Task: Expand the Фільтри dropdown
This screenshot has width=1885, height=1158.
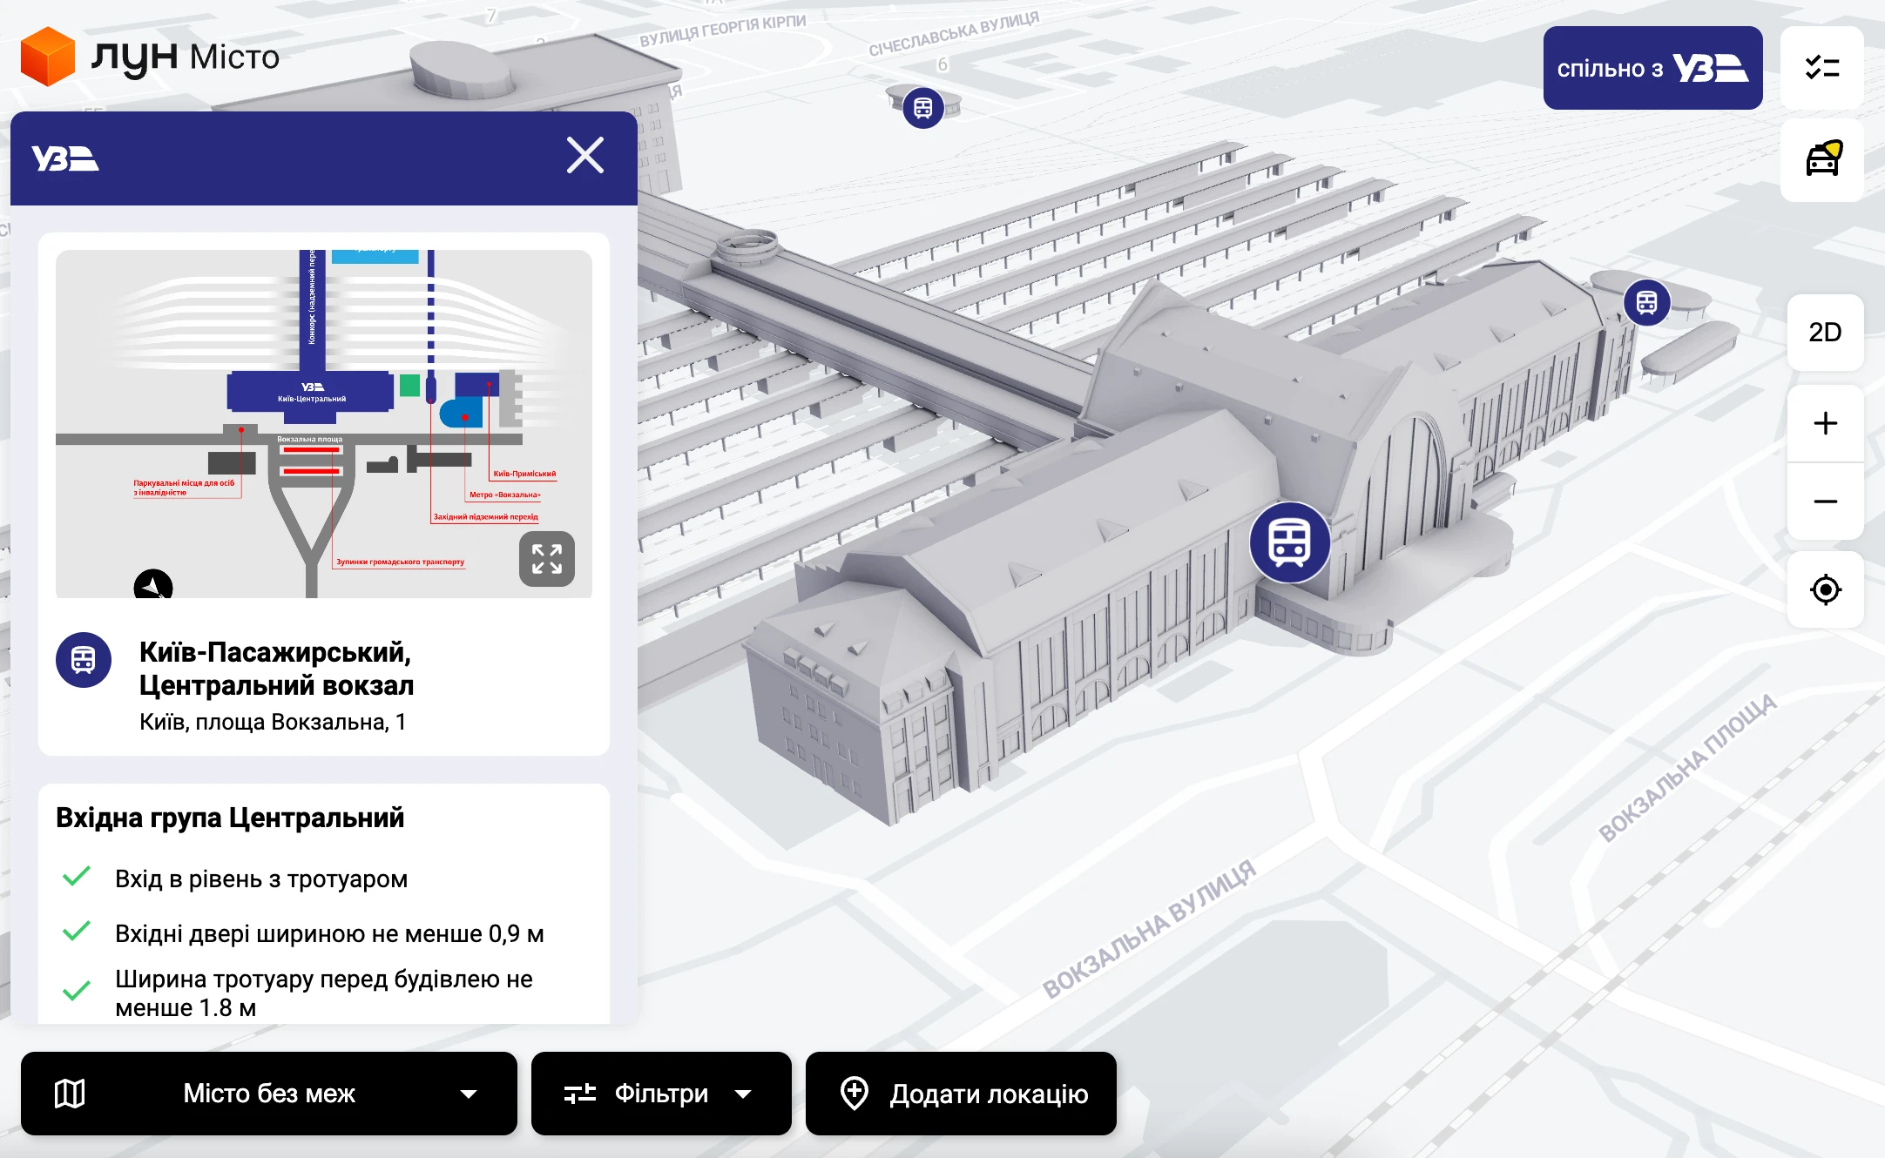Action: (x=660, y=1094)
